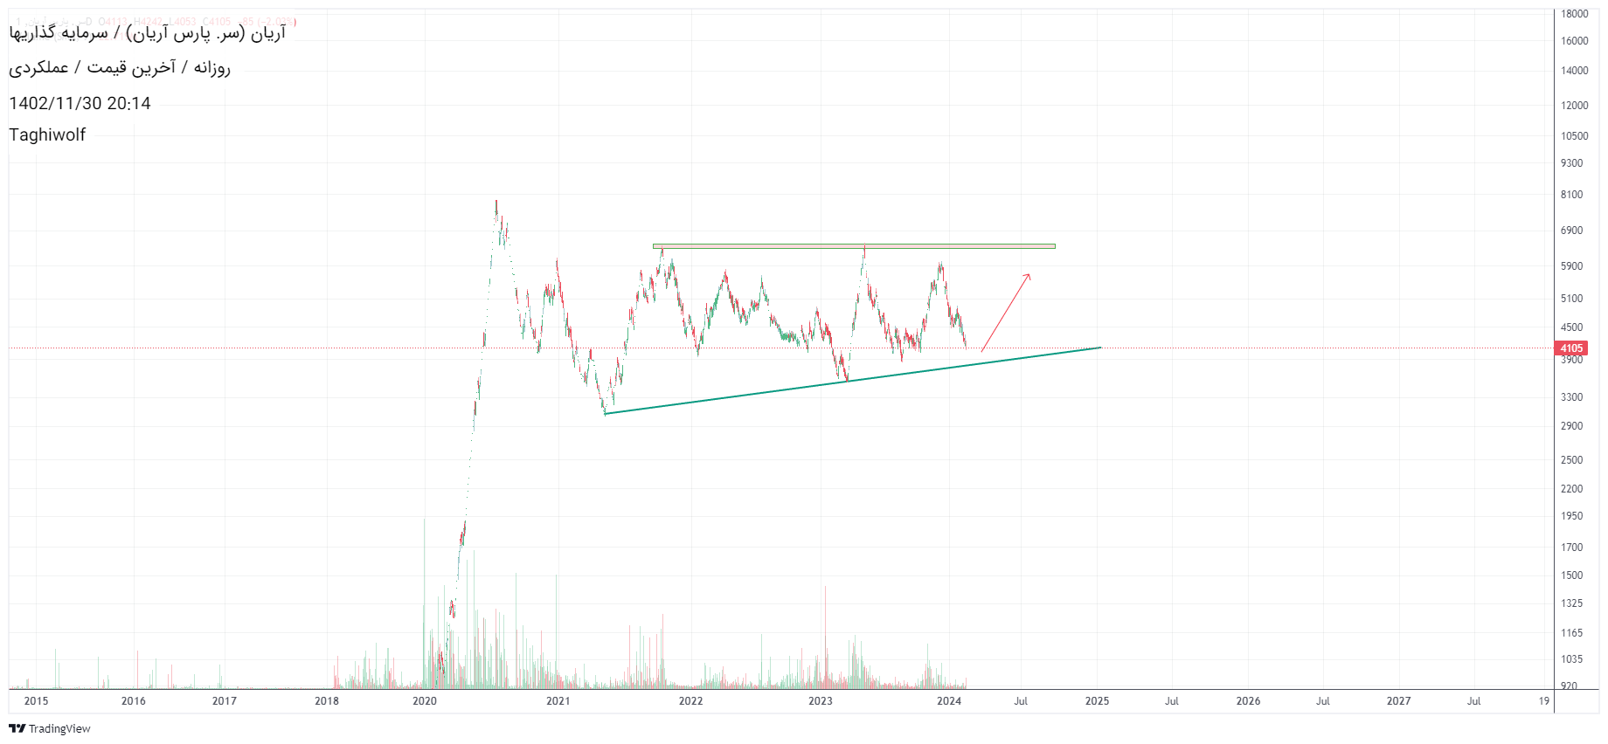Click the Persian timeframe subtitle on second line
This screenshot has height=744, width=1608.
point(120,67)
